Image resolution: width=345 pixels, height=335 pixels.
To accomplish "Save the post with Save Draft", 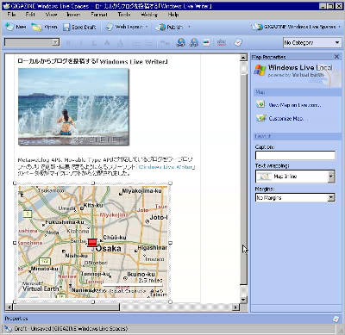I will coord(79,27).
